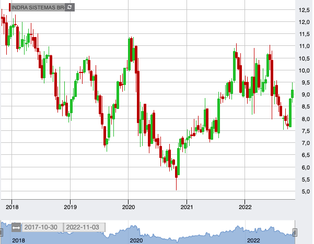Click the 2020 label on the chart x-axis
The height and width of the screenshot is (244, 314).
[129, 207]
